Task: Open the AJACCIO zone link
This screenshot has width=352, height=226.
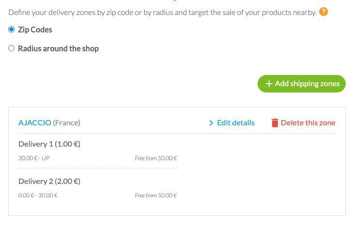Action: [x=34, y=122]
